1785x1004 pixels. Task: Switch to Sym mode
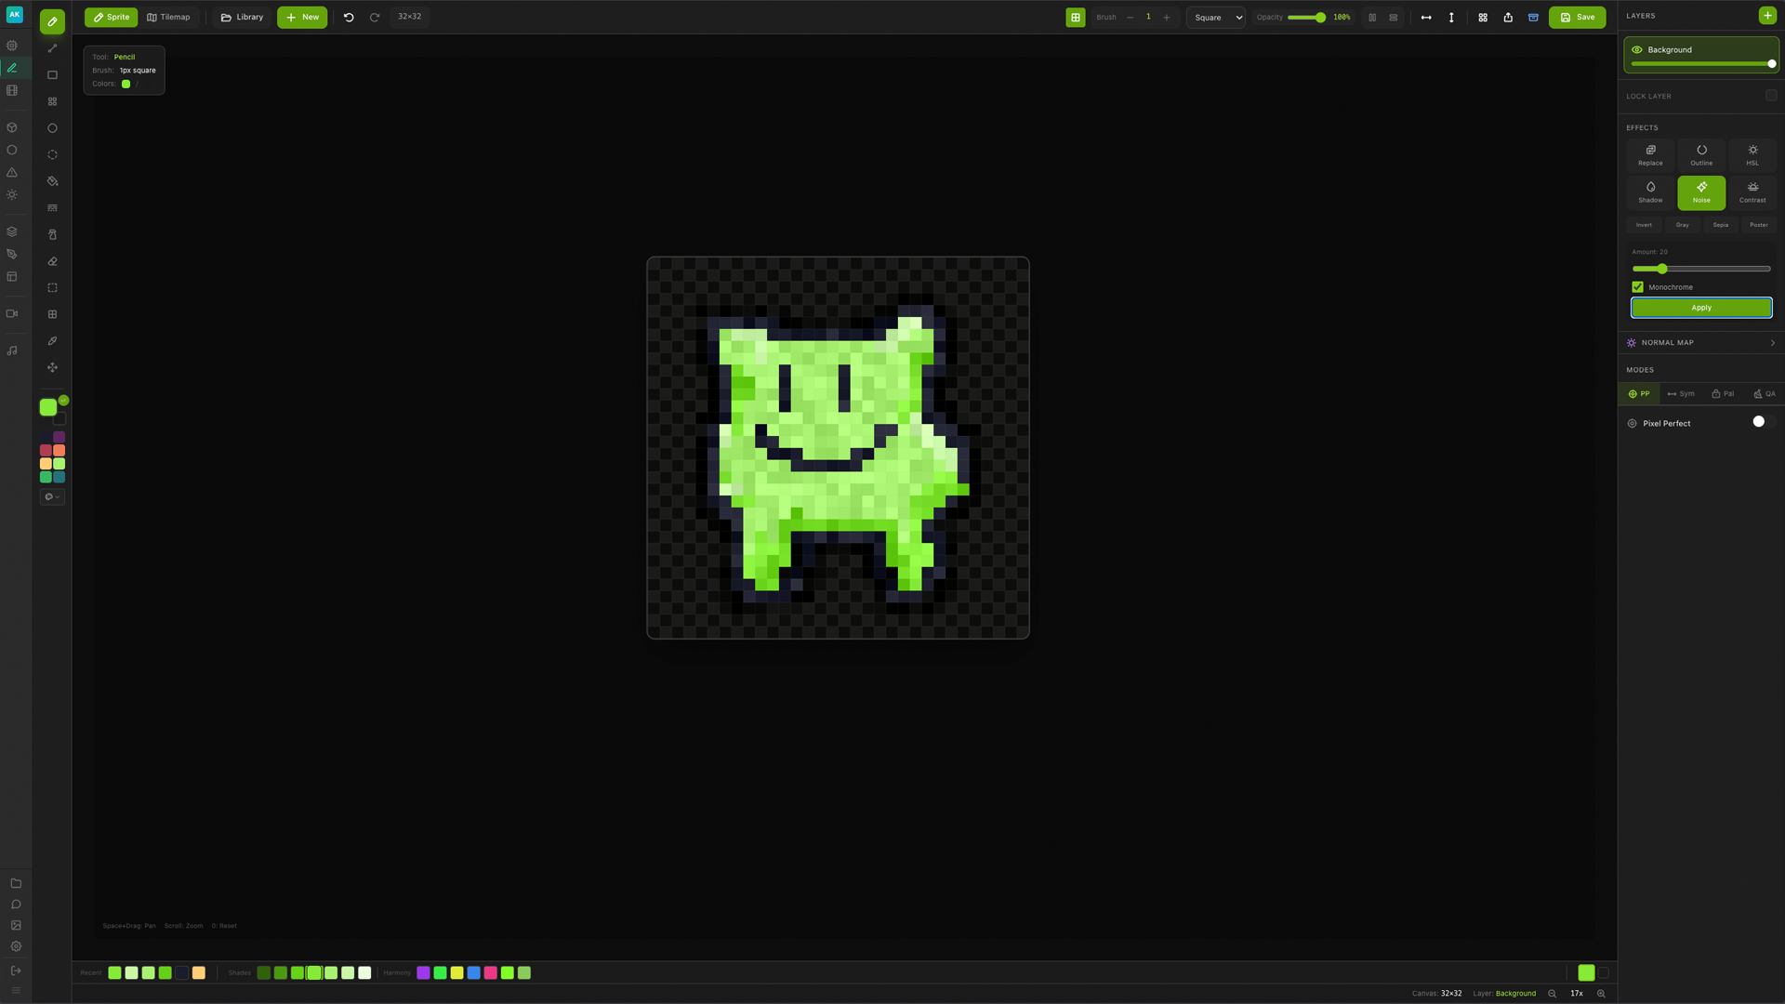[x=1681, y=393]
